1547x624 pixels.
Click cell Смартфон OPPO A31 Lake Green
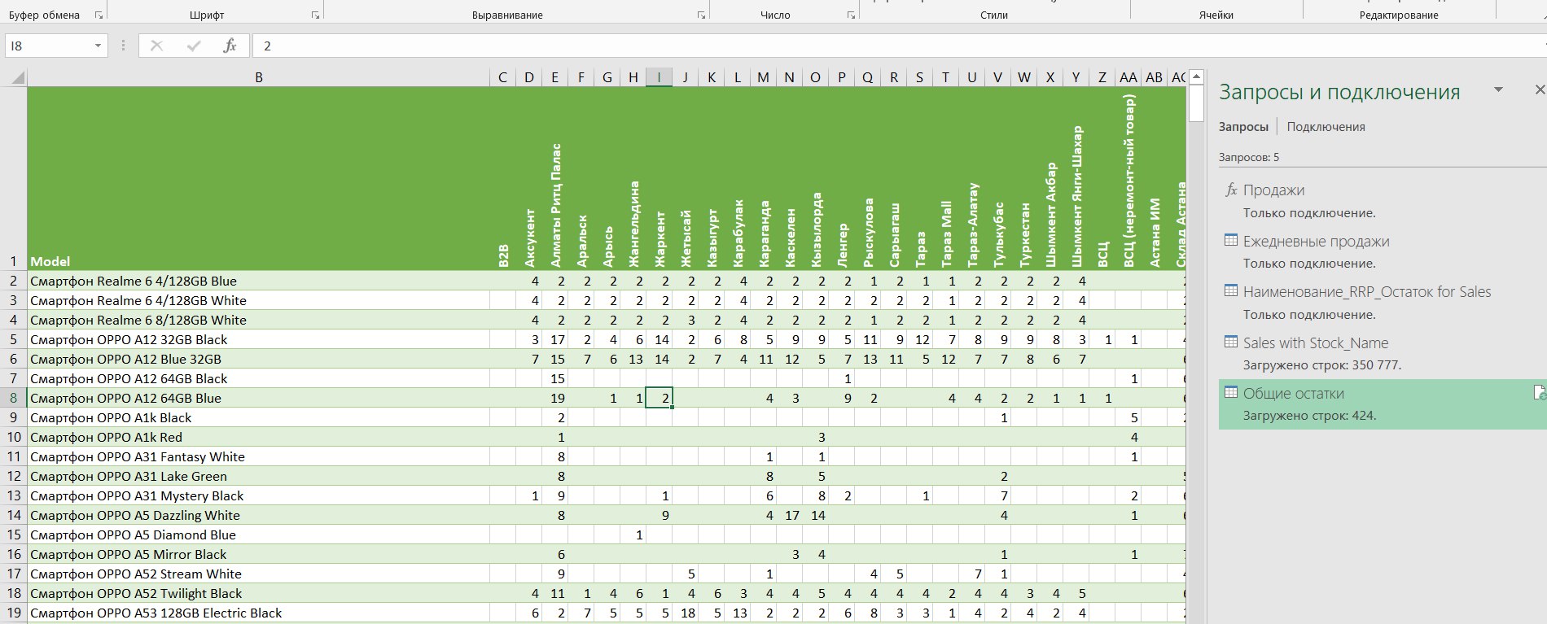point(259,476)
